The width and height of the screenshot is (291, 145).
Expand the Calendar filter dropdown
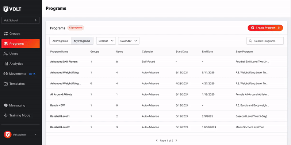[x=129, y=41]
